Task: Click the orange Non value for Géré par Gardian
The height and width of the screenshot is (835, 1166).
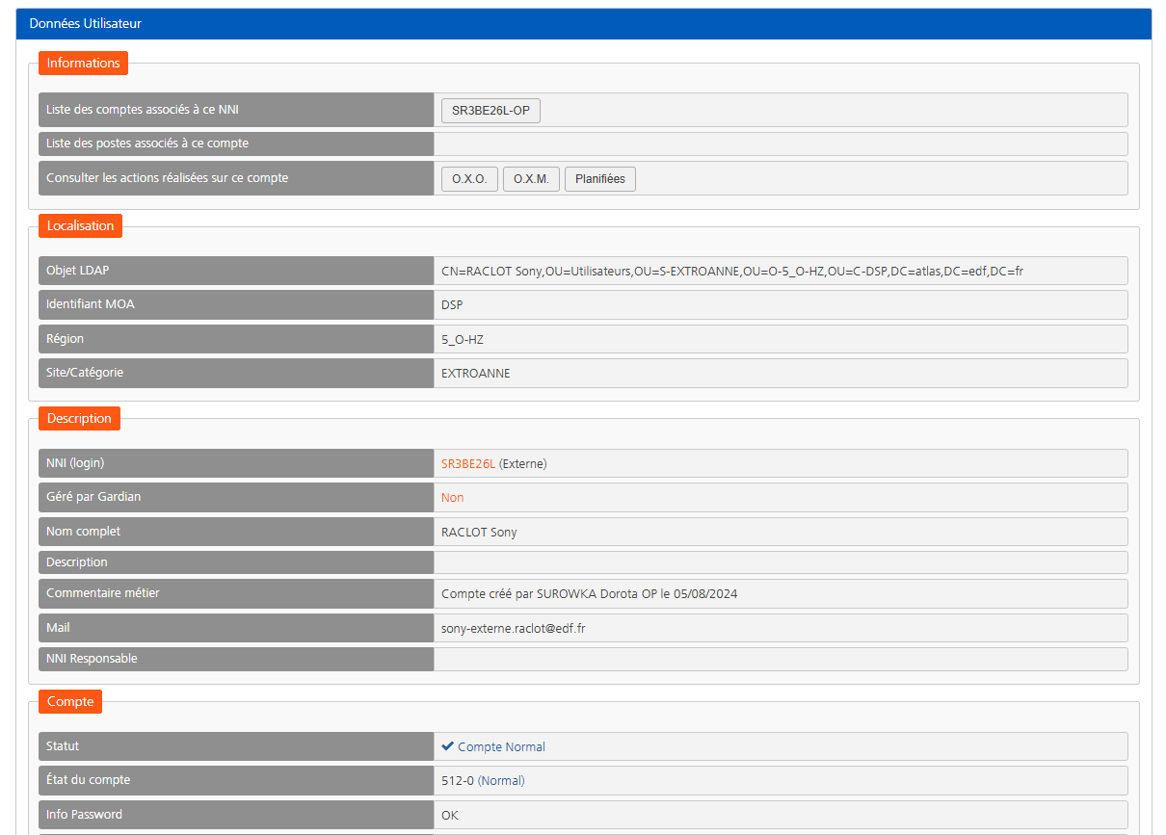Action: coord(452,497)
